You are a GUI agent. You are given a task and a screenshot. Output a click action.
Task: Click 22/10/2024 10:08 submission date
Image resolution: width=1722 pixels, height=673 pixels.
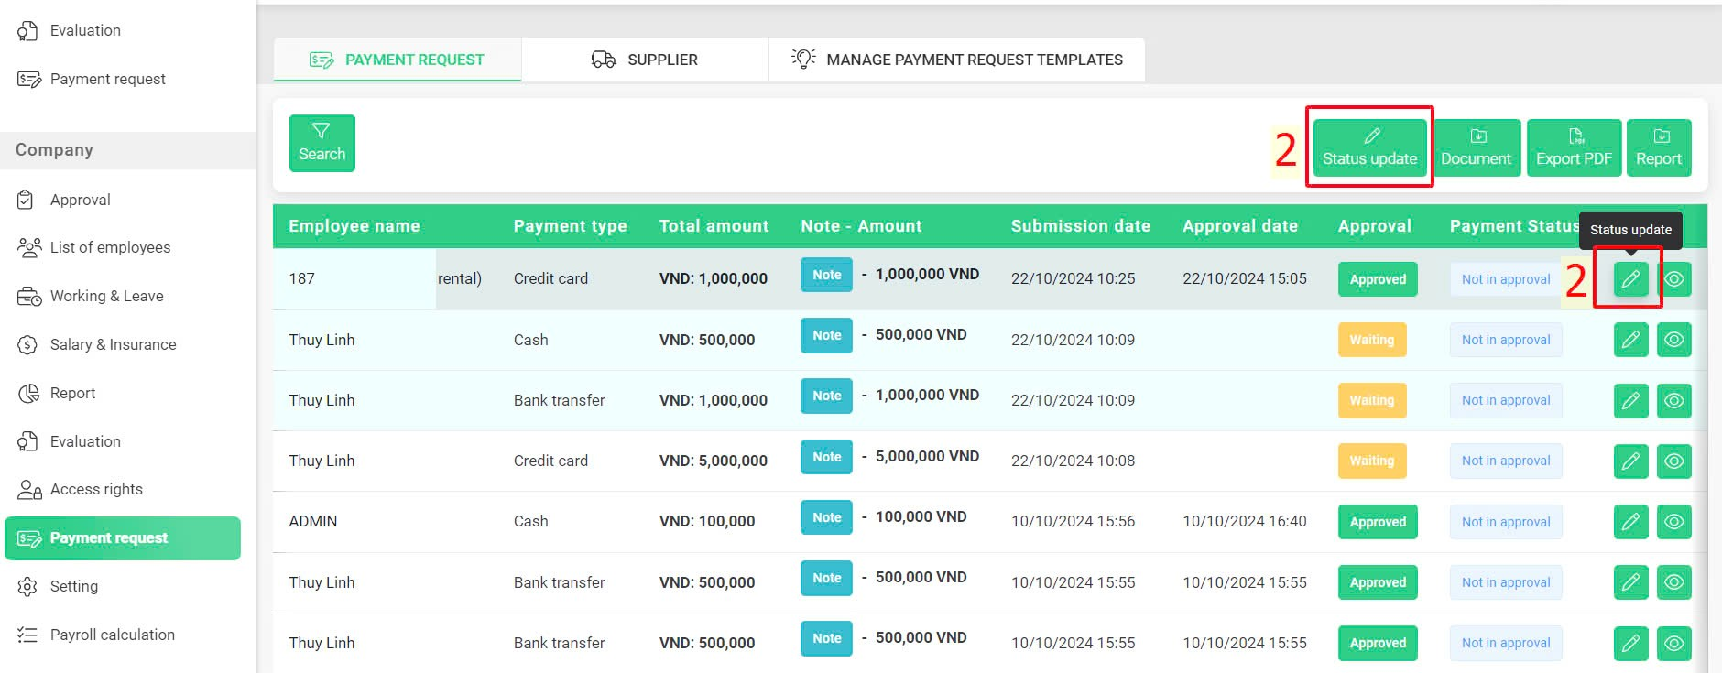[1073, 461]
